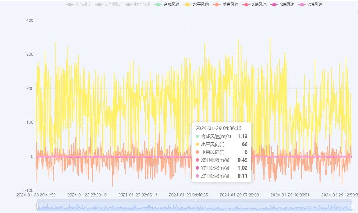The image size is (358, 213).
Task: Click the grey 数字气压 legend marker icon
Action: pyautogui.click(x=128, y=4)
